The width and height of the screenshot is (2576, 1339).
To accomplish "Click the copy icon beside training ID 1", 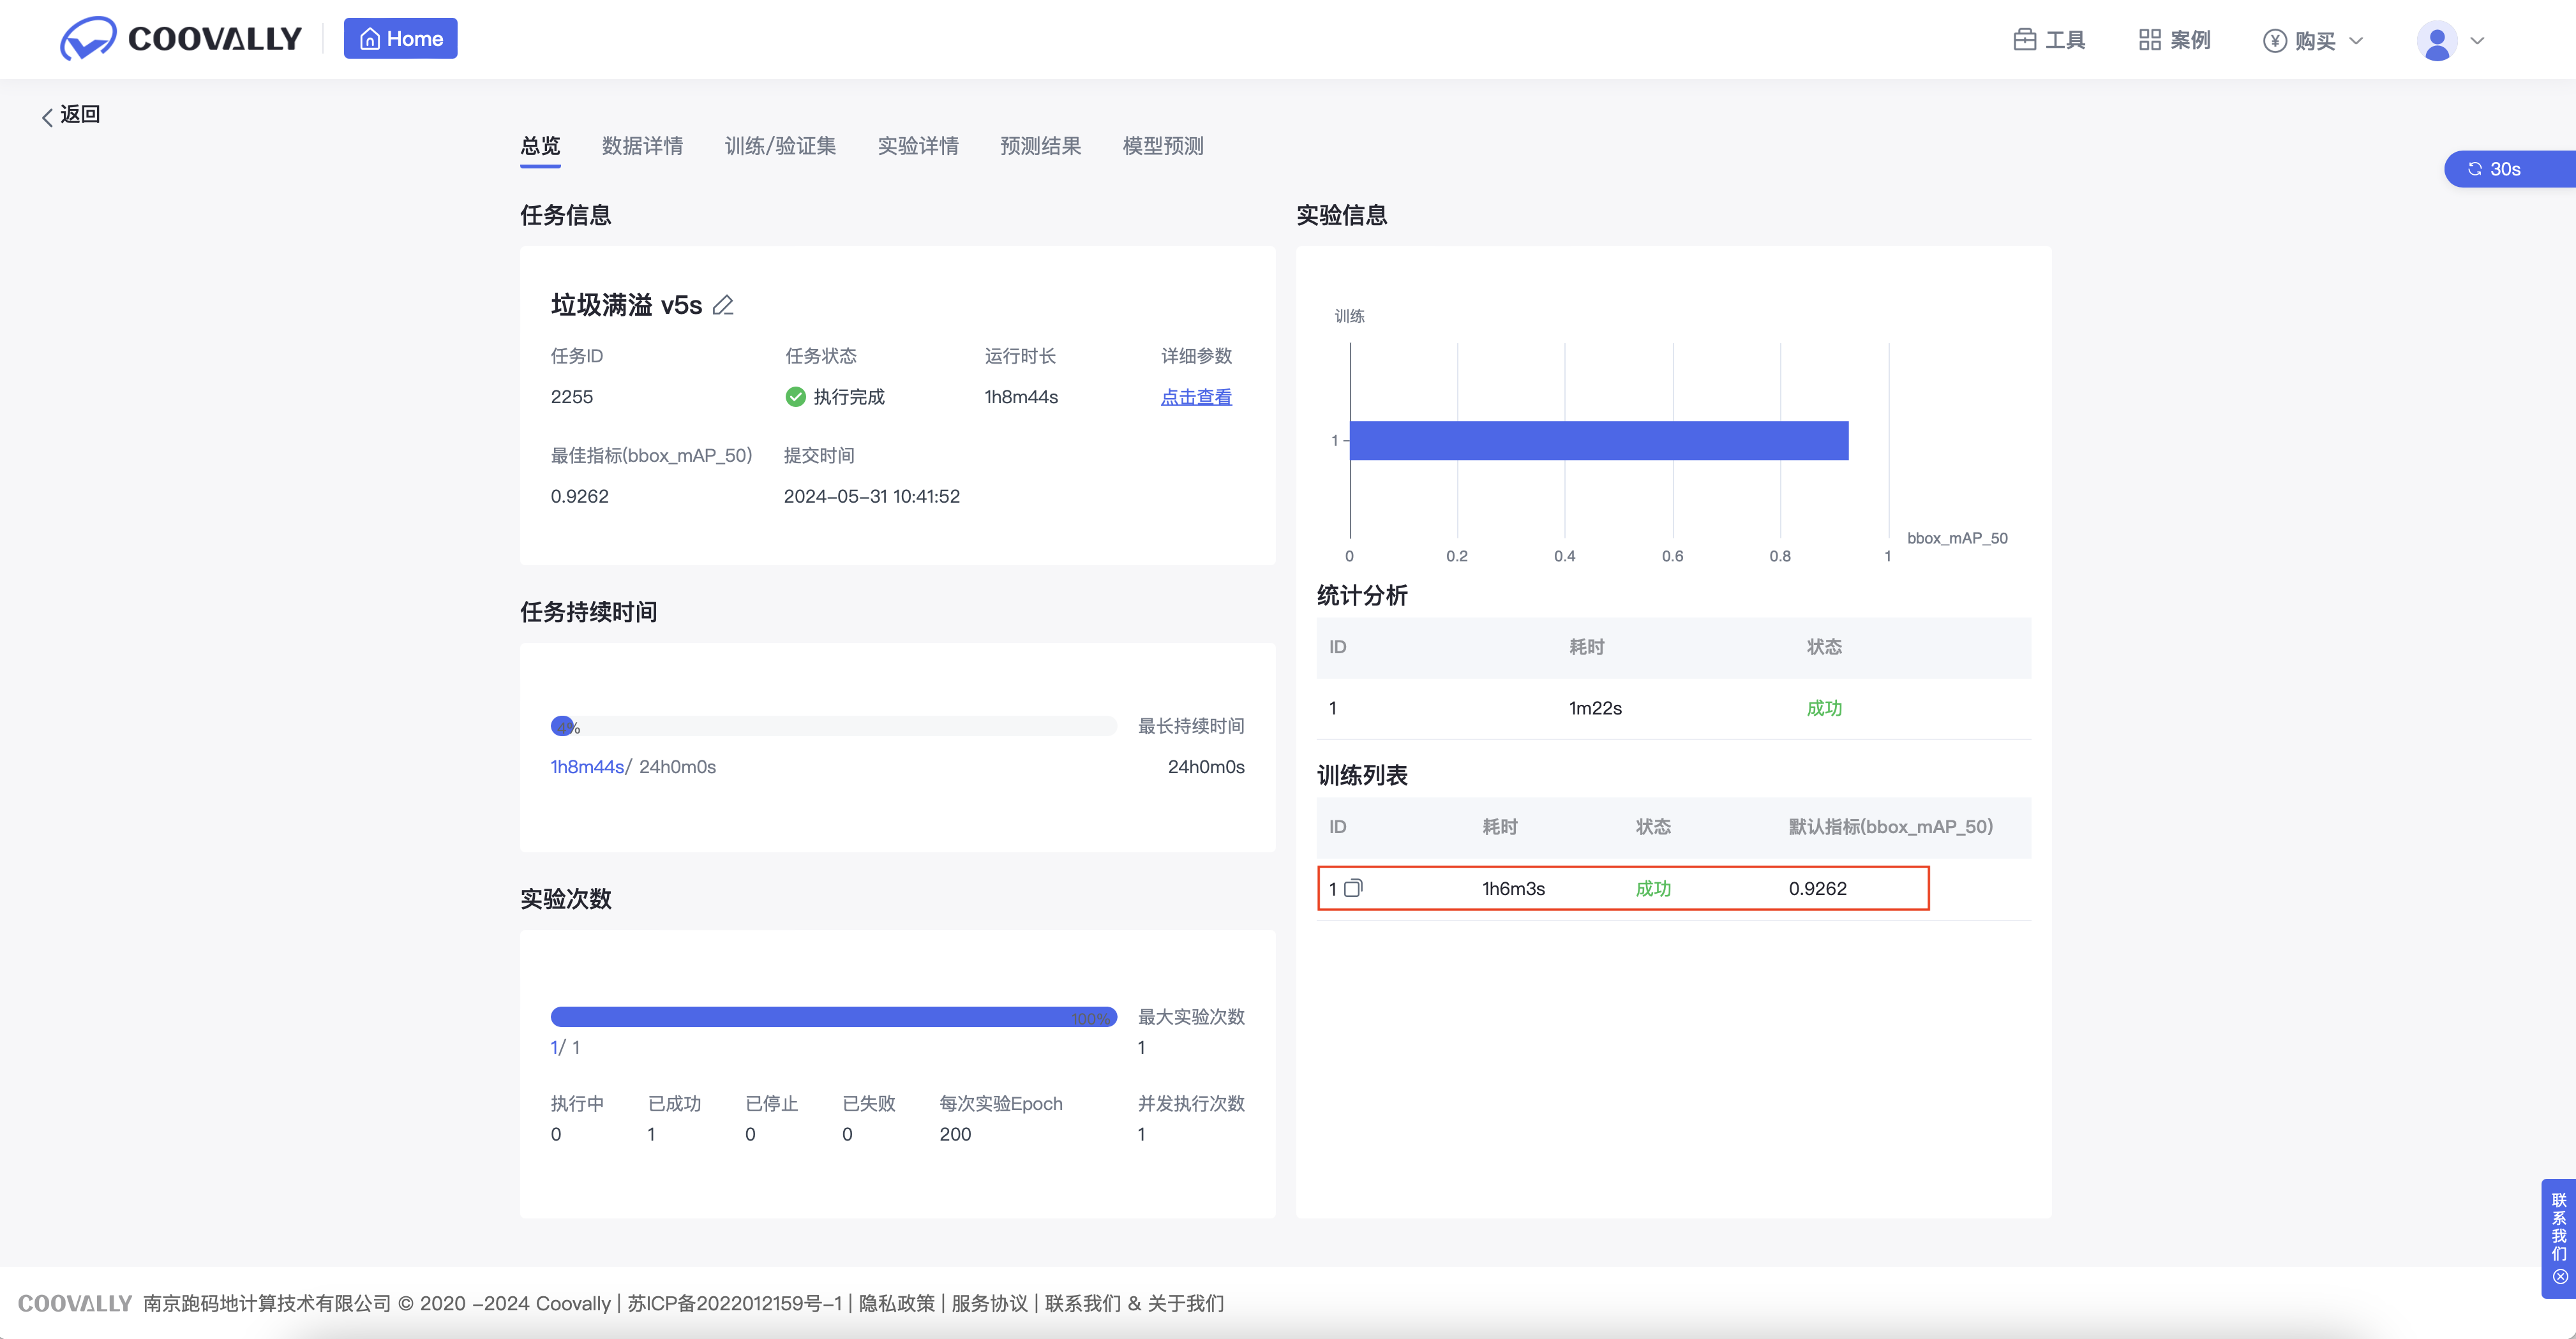I will [x=1353, y=889].
